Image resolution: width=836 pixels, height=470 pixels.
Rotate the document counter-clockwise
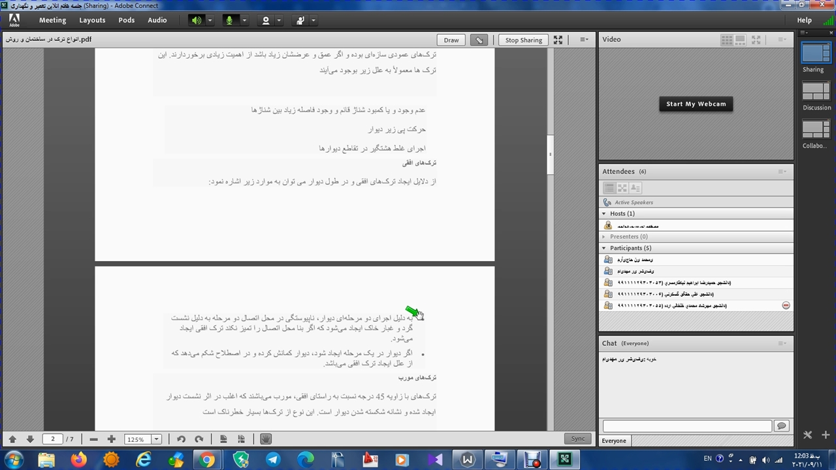(181, 439)
